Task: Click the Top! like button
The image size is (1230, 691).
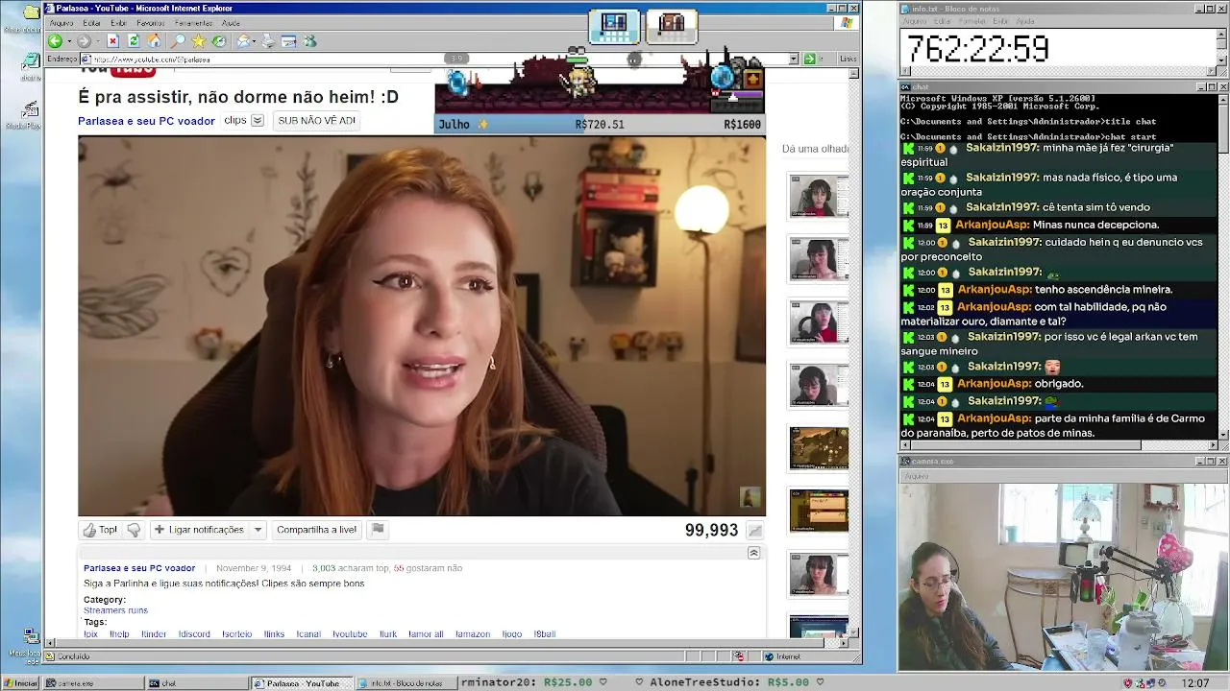Action: point(100,530)
